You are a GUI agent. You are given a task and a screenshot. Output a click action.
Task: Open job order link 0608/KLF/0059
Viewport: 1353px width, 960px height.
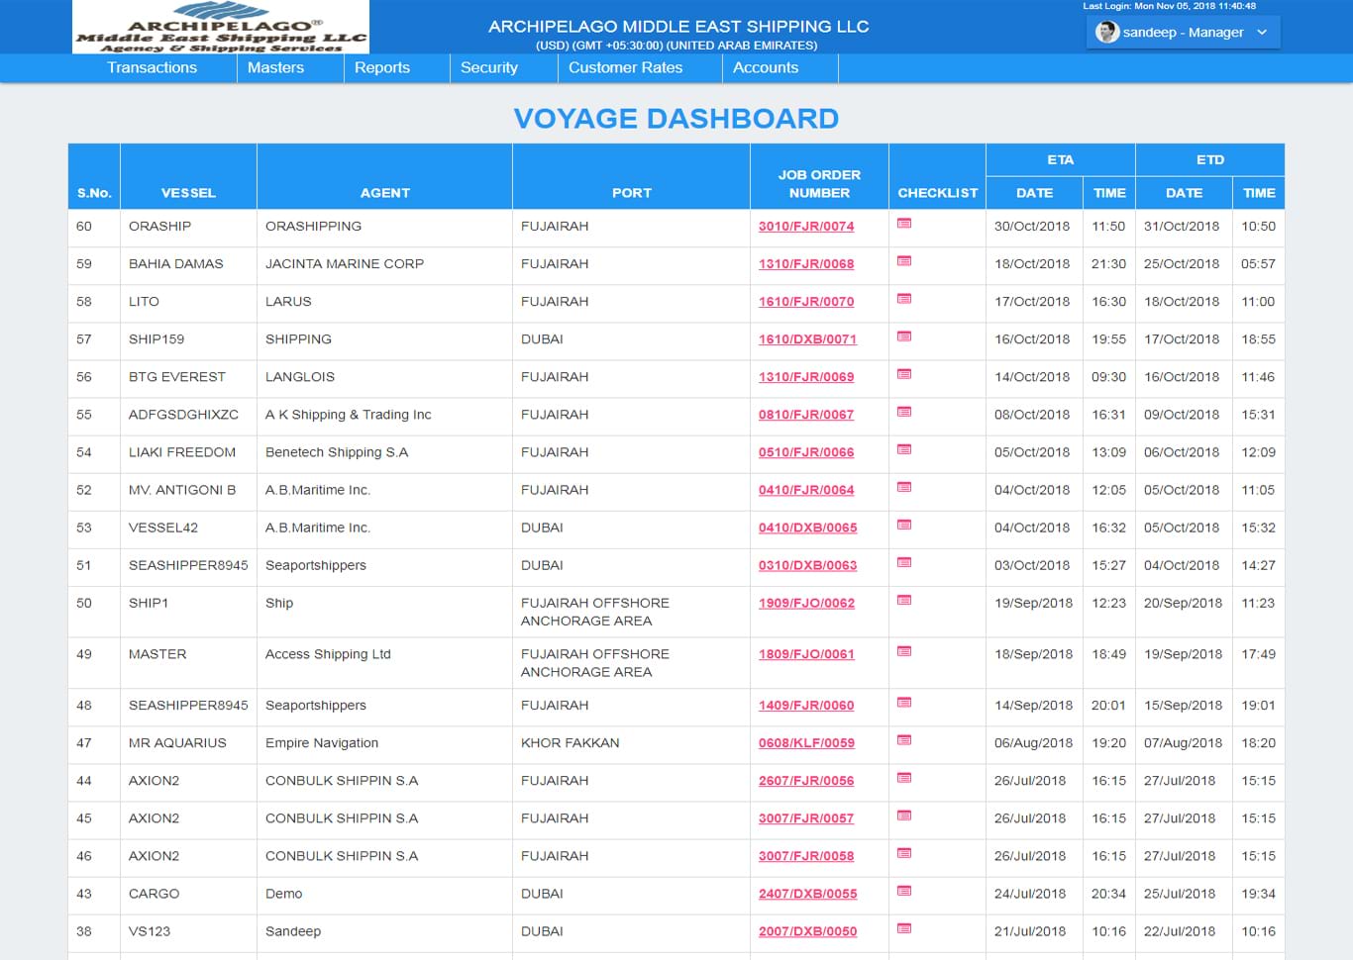tap(805, 743)
